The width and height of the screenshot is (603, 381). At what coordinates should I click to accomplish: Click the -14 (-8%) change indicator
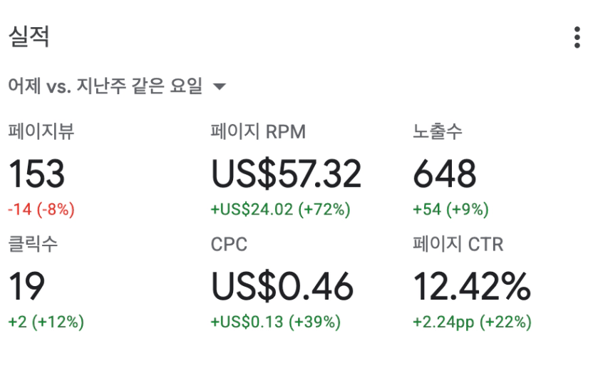(x=41, y=209)
